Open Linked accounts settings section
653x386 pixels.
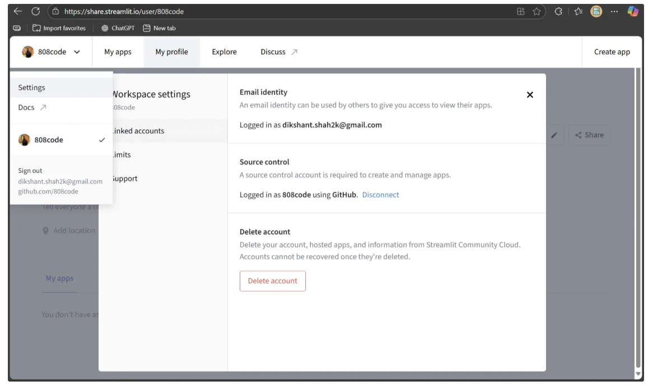tap(170, 130)
